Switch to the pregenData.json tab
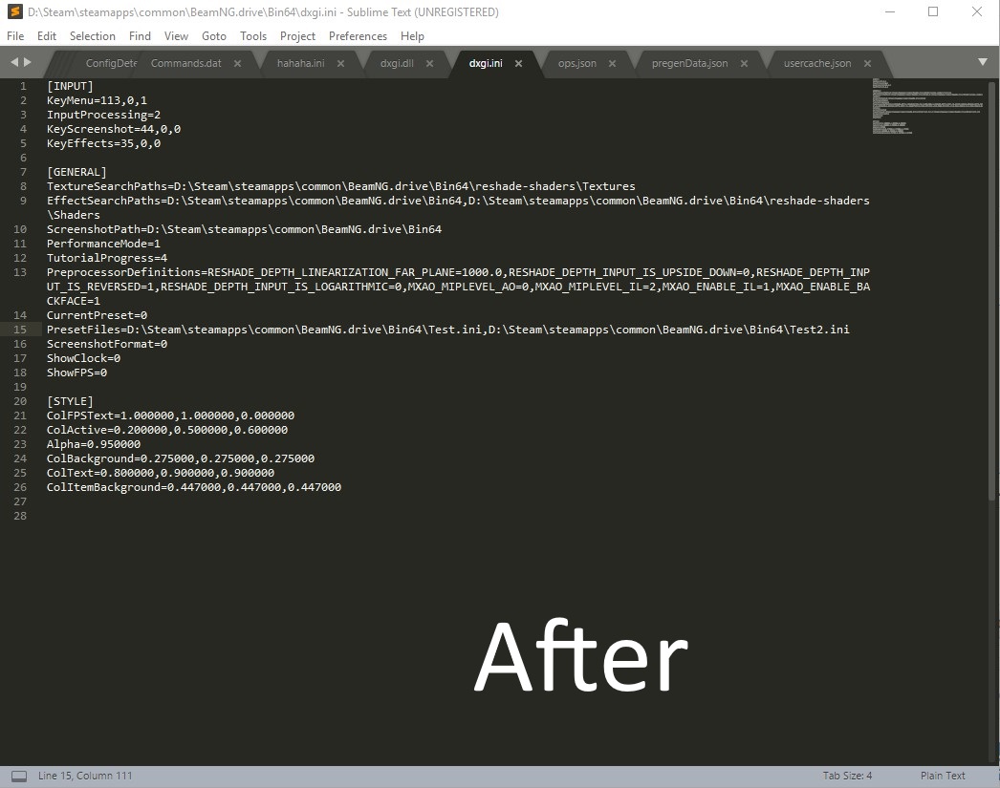The width and height of the screenshot is (1000, 788). pos(689,63)
